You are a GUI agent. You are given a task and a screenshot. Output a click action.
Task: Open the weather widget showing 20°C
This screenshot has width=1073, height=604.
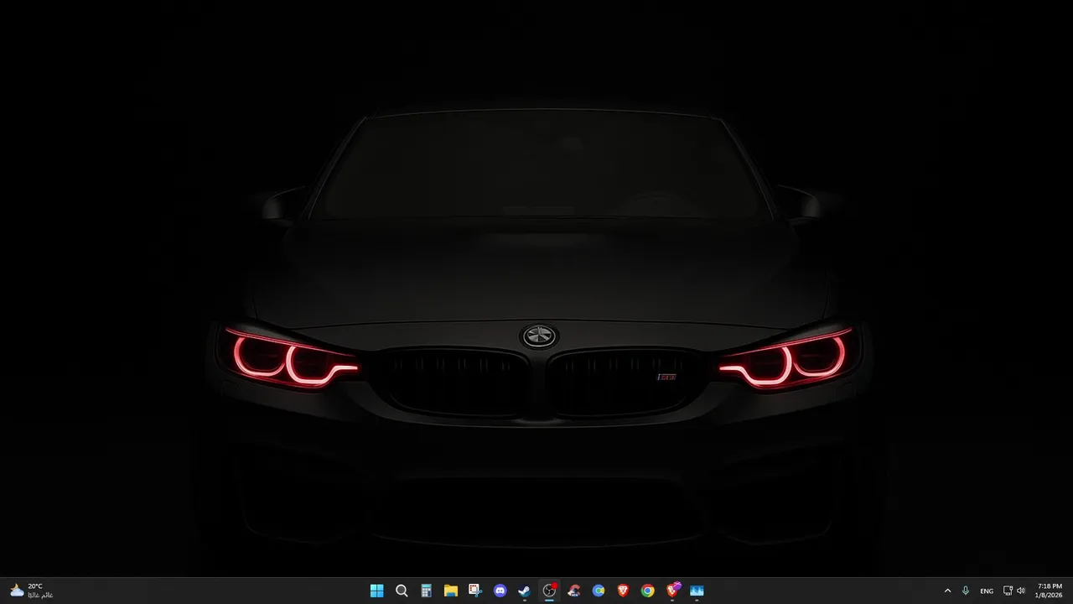(x=30, y=591)
